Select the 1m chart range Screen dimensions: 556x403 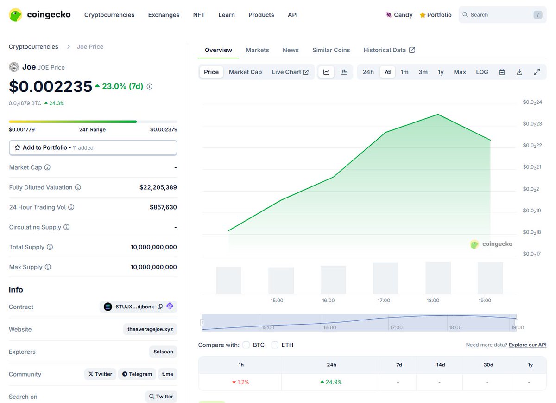(404, 72)
